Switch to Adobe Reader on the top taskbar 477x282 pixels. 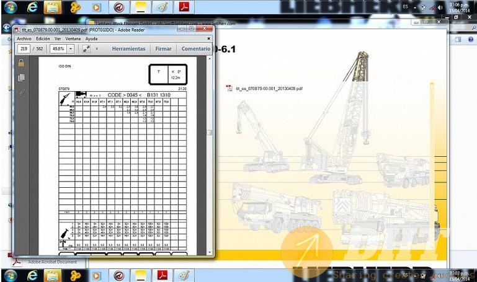184,7
